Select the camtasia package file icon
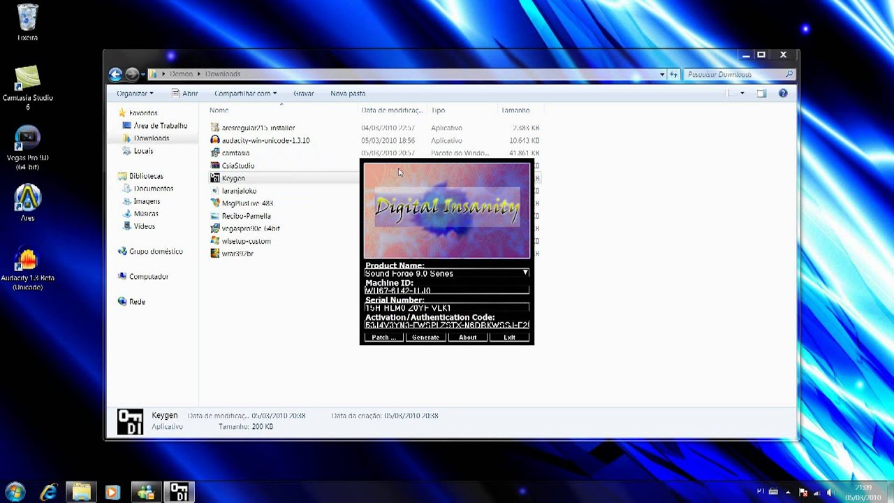The image size is (894, 503). 215,153
